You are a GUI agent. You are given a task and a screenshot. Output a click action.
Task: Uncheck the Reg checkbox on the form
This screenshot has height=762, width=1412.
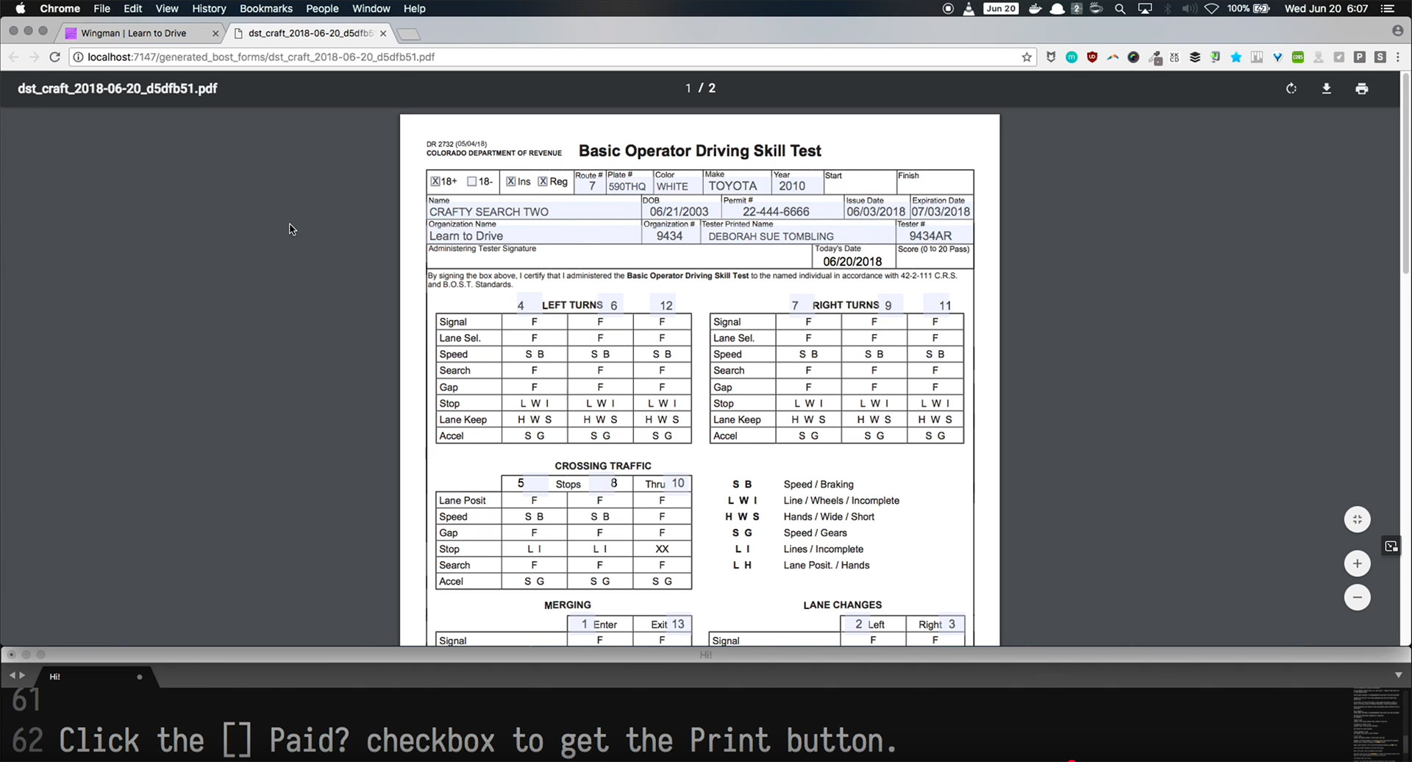click(x=543, y=182)
